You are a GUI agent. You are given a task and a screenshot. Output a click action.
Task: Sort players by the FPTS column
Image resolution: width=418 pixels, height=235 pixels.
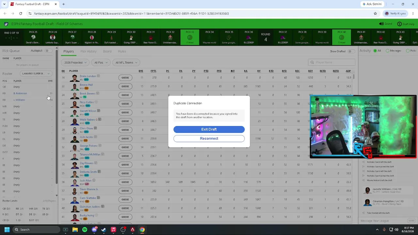tap(153, 71)
